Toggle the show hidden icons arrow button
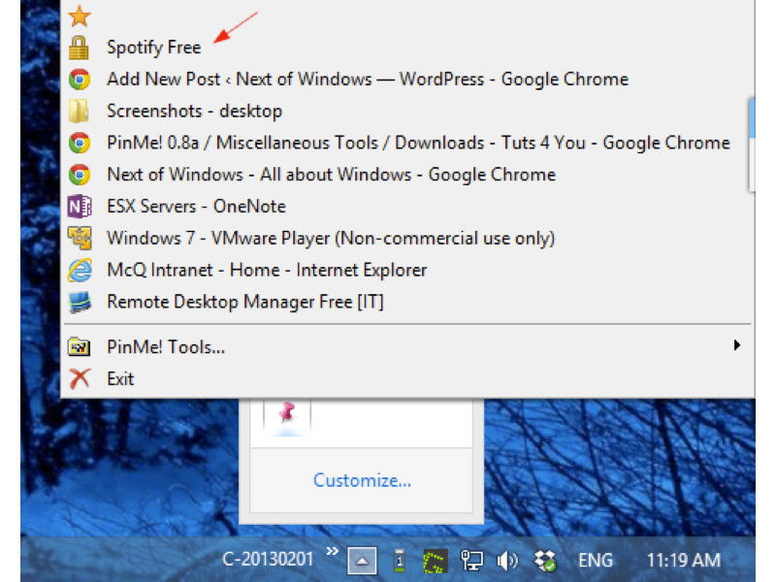776x582 pixels. click(x=362, y=561)
